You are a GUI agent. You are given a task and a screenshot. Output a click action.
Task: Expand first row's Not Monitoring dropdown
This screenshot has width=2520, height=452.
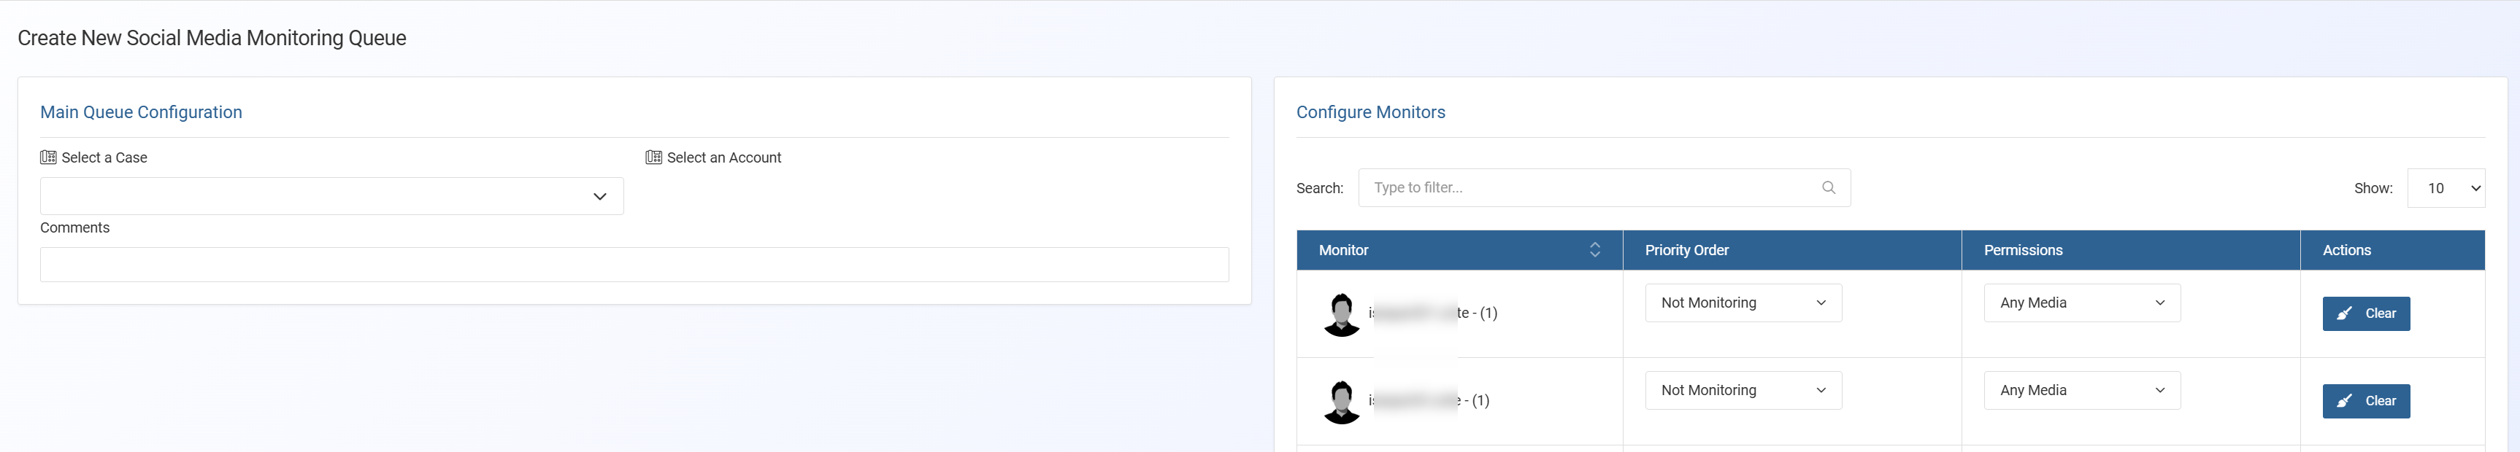(x=1743, y=303)
